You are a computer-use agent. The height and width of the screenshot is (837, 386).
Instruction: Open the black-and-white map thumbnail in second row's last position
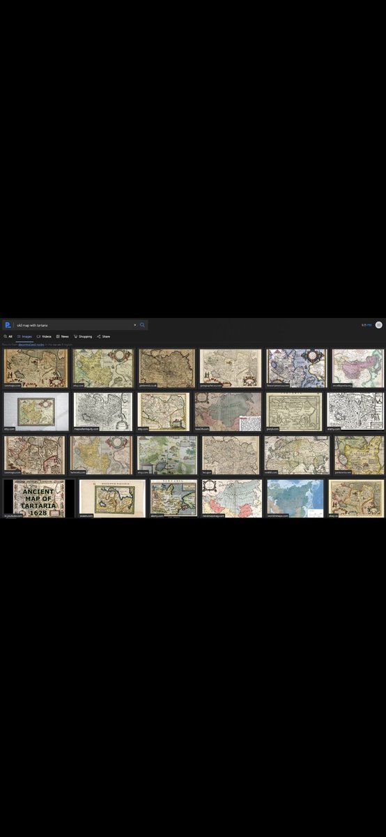tap(355, 412)
